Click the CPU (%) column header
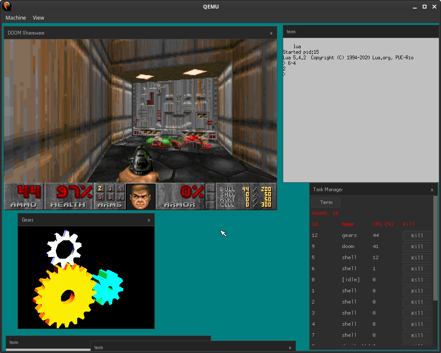 [x=383, y=224]
